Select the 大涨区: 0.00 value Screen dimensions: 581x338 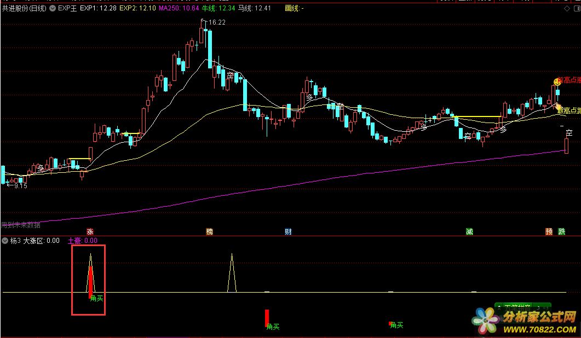point(42,241)
